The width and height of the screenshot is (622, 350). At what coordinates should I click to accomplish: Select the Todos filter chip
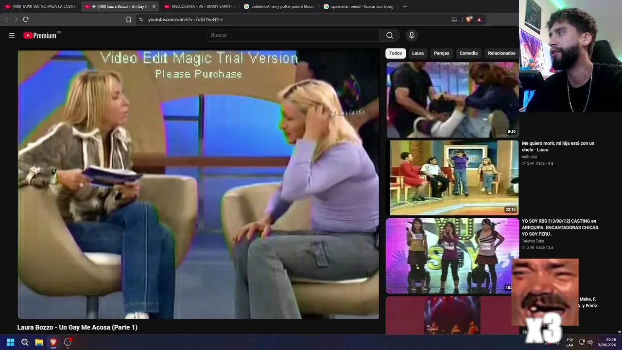tap(396, 53)
